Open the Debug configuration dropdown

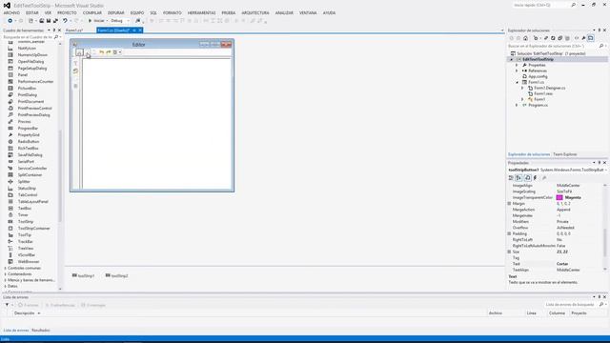[120, 21]
